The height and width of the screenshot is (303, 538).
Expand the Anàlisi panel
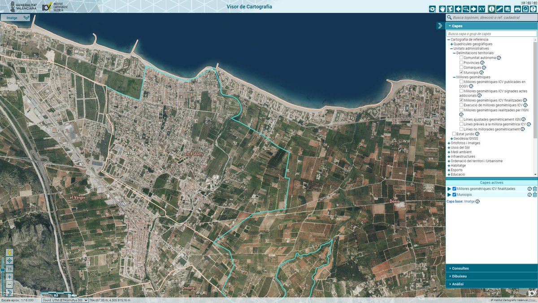[x=491, y=284]
